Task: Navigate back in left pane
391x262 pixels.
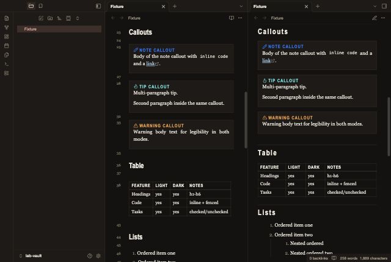Action: pos(113,18)
